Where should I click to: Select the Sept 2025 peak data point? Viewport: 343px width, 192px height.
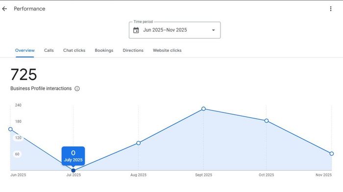203,108
